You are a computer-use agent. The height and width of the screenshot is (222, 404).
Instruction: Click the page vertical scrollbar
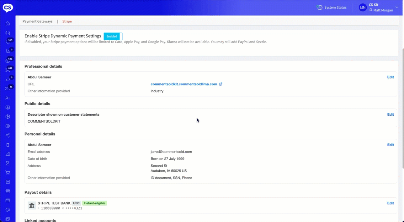[402, 94]
